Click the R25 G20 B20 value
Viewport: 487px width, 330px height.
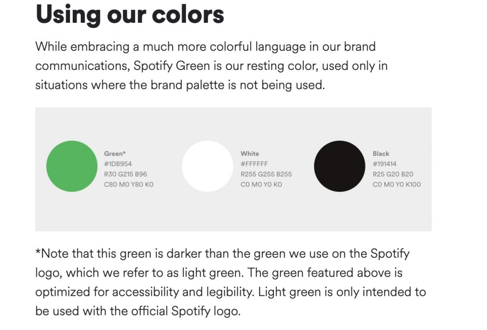click(393, 174)
